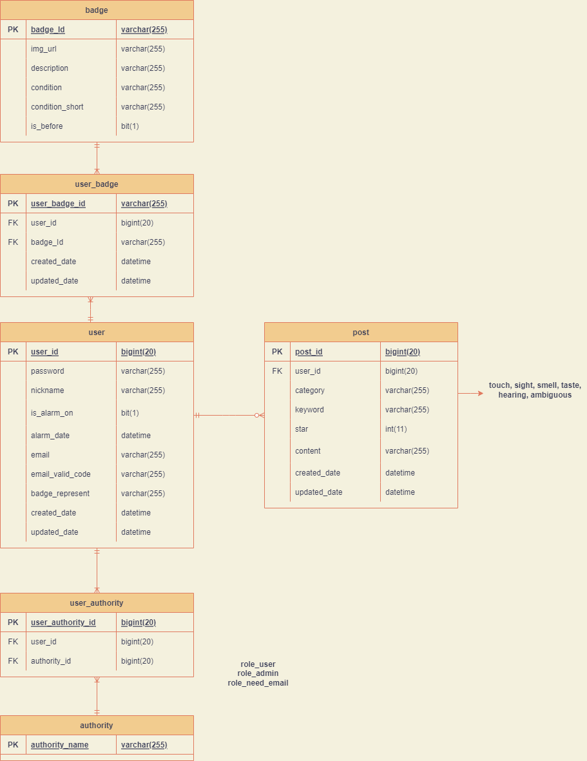Select the connector between badge and user_badge

click(x=97, y=159)
